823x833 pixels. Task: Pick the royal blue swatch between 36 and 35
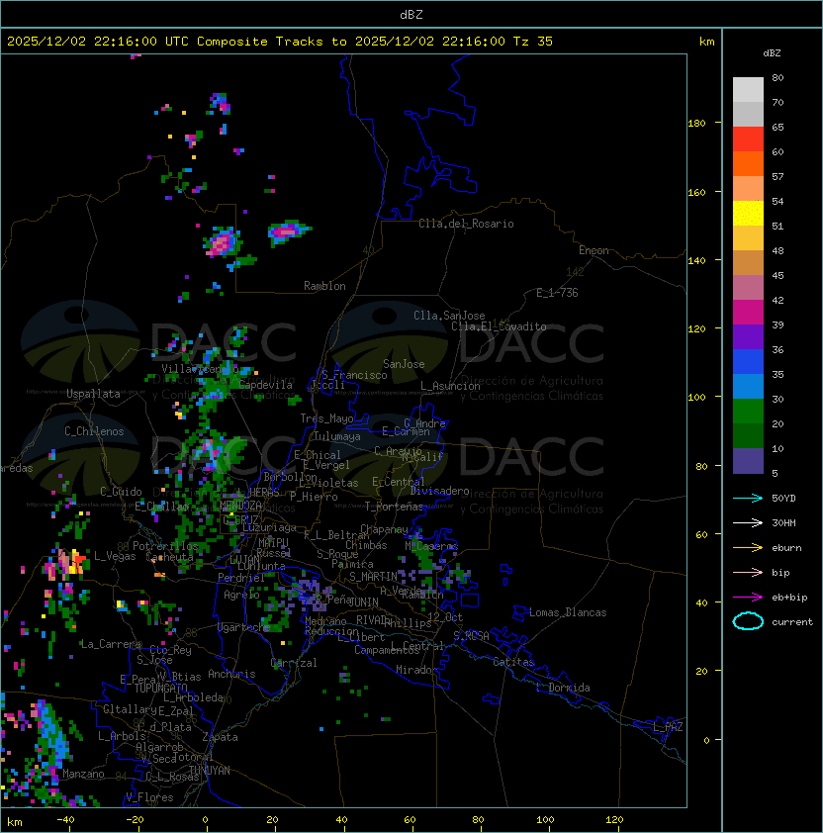click(748, 361)
